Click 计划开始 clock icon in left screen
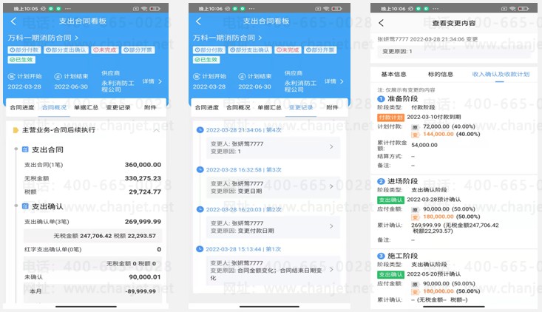Screen dimensions: 542x312 [11, 76]
